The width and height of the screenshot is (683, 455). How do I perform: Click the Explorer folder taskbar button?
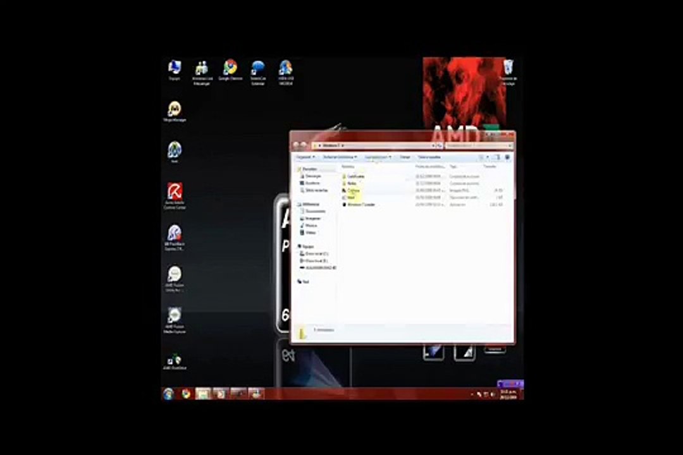coord(203,394)
